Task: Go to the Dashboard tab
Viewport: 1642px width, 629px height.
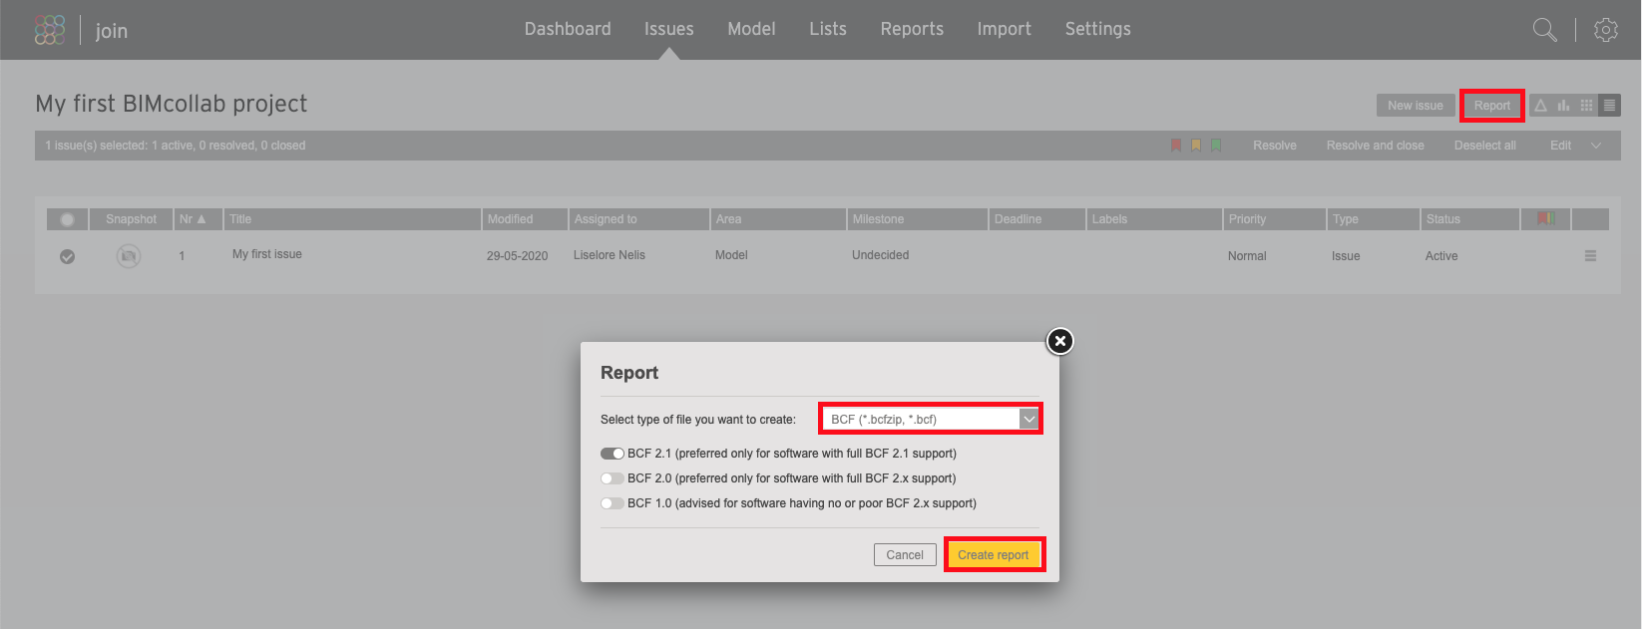Action: [568, 29]
